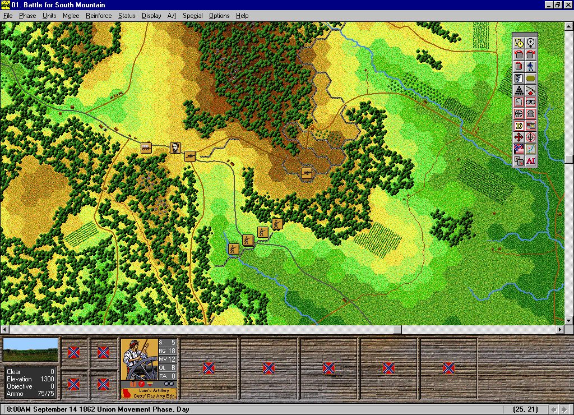Open the File menu
This screenshot has width=574, height=415.
[x=8, y=16]
